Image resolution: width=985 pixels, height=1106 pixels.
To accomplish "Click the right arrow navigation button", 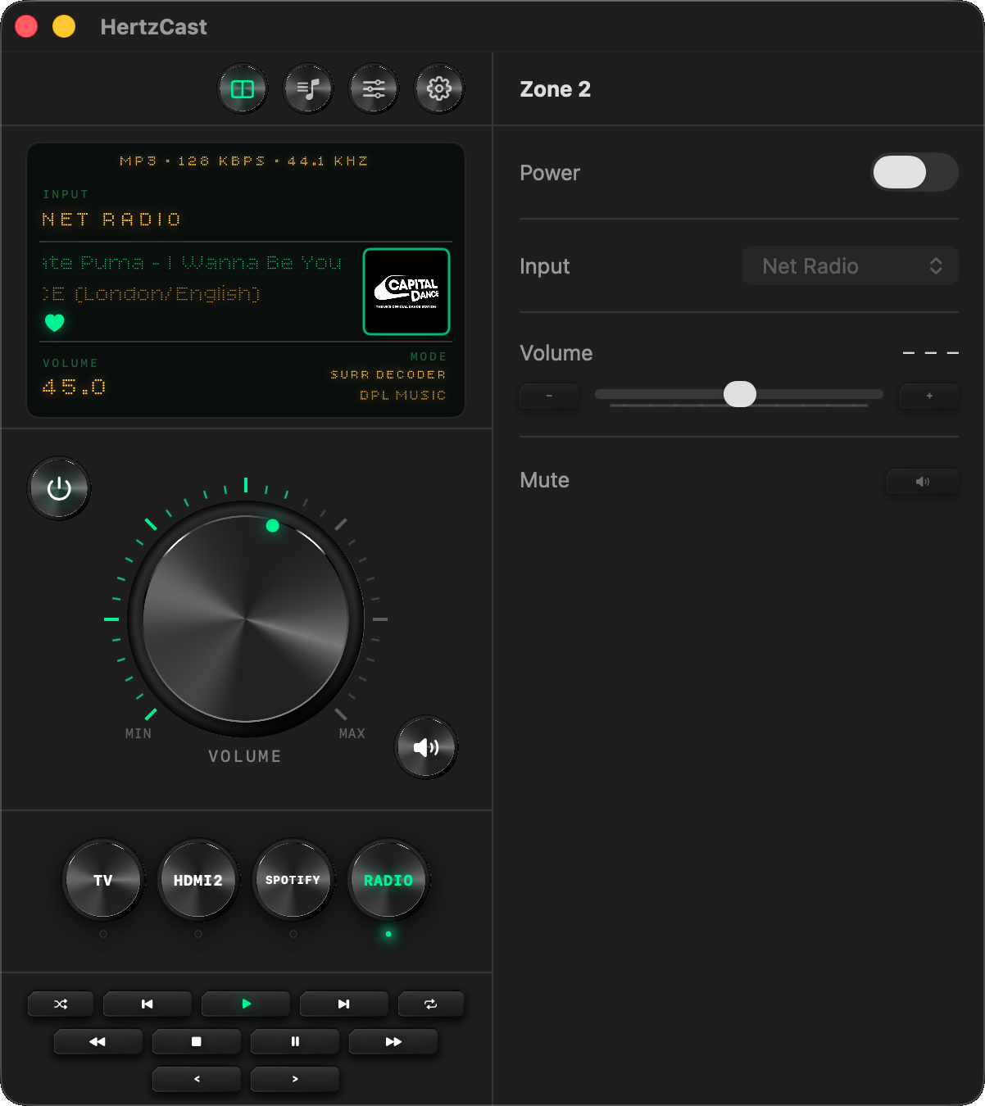I will [295, 1079].
